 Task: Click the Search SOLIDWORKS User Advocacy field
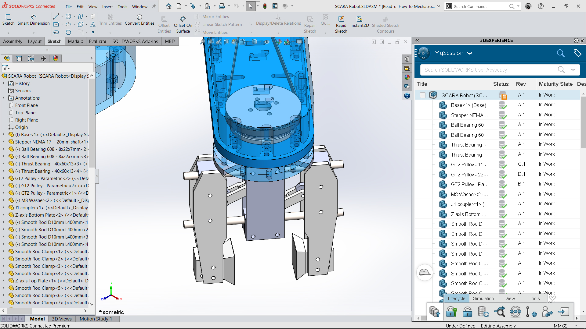coord(488,70)
